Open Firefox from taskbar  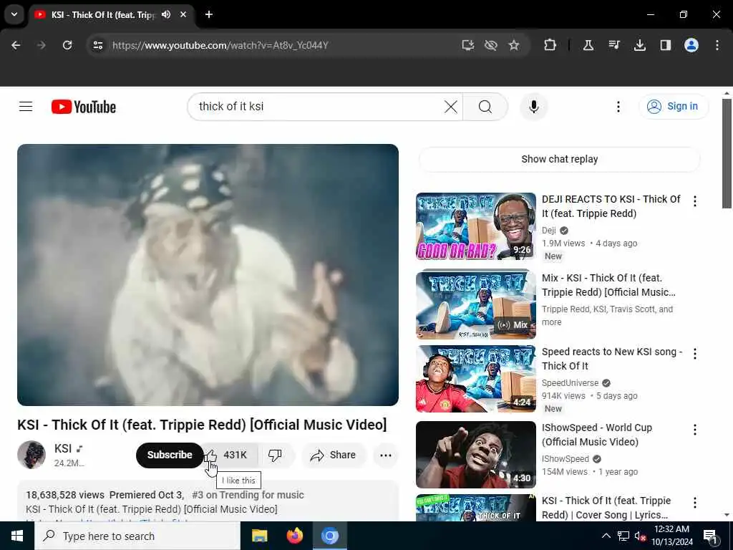(294, 536)
